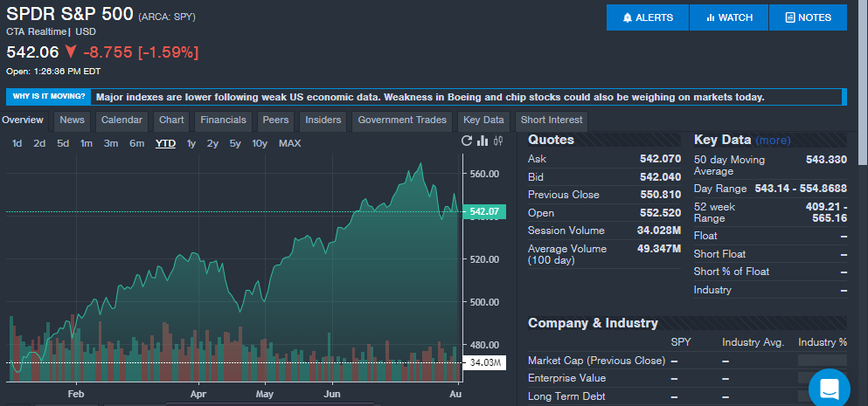Open the Chart tab

point(171,120)
